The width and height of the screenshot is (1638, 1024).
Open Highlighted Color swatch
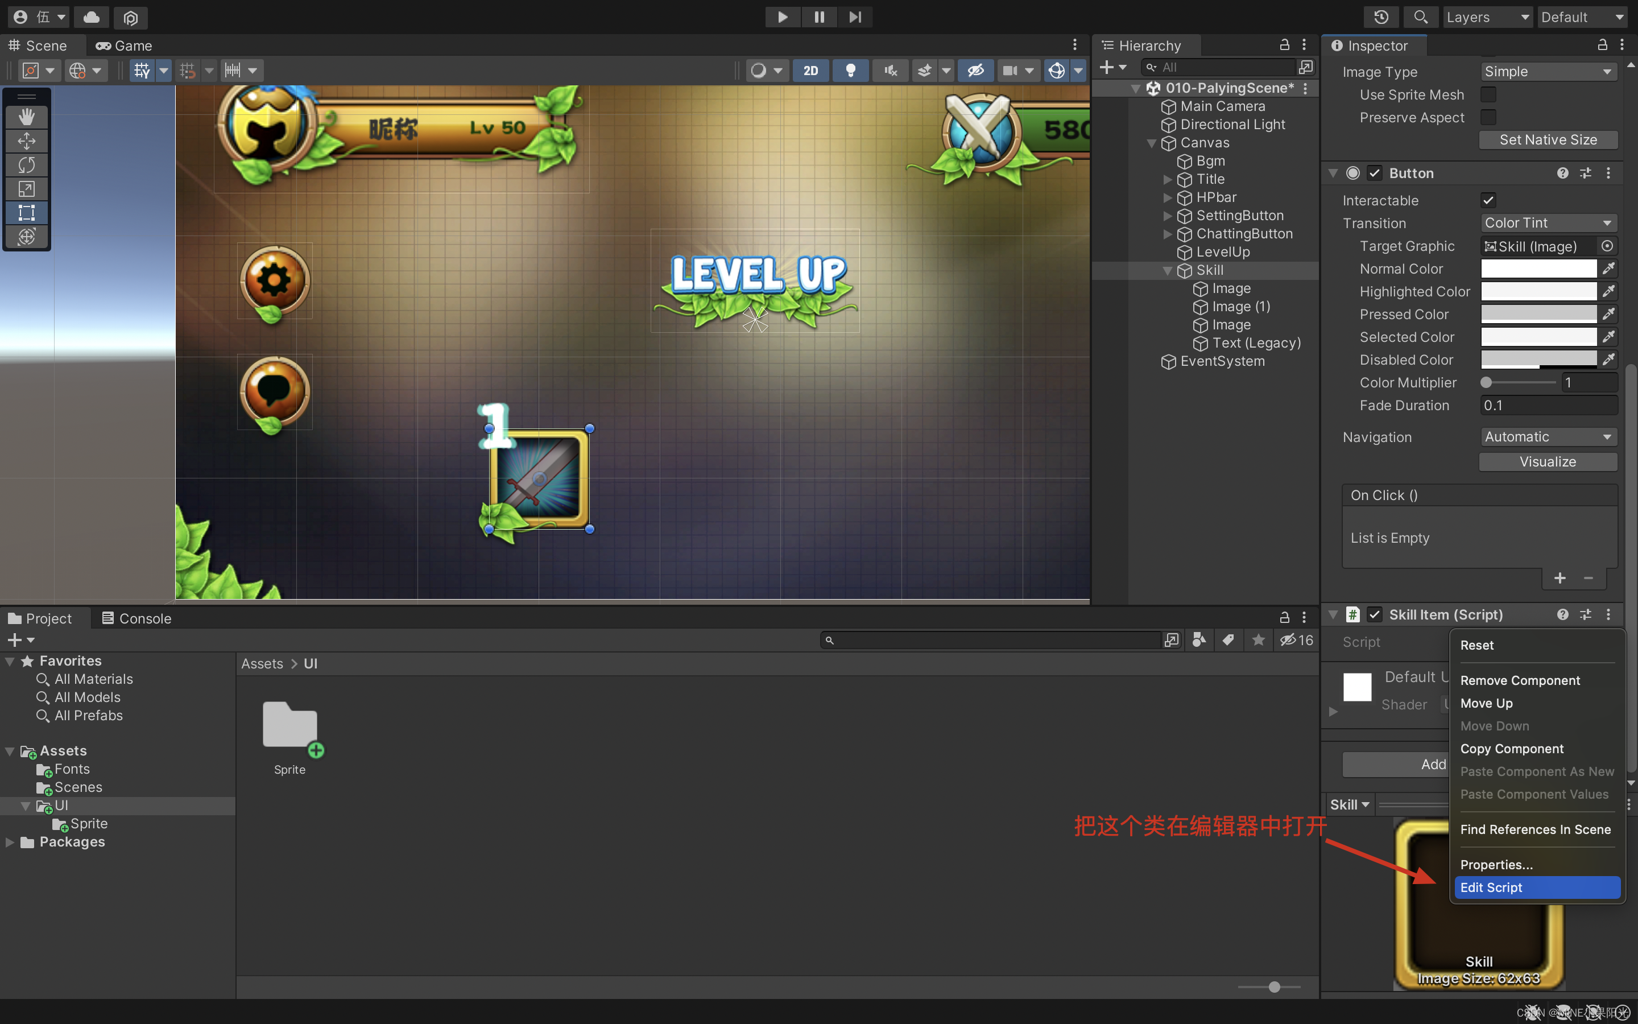click(x=1538, y=291)
